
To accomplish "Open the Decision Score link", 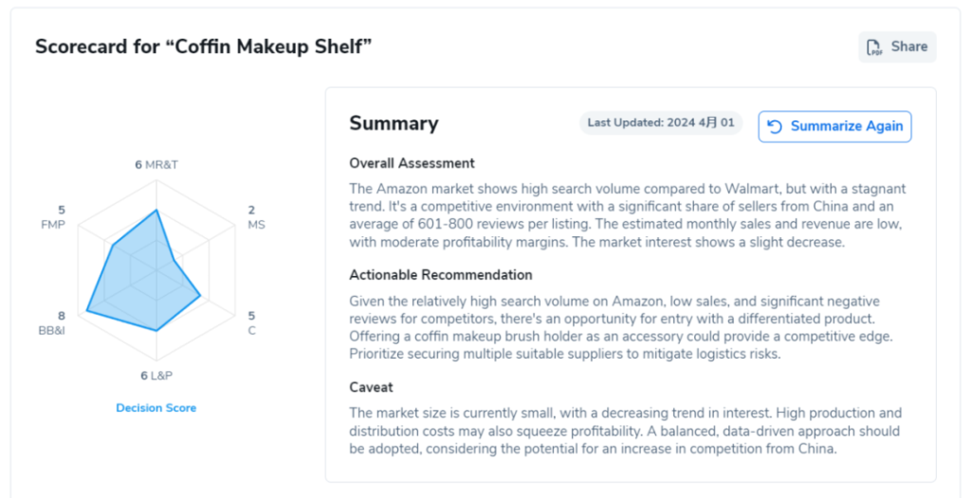I will pyautogui.click(x=156, y=408).
